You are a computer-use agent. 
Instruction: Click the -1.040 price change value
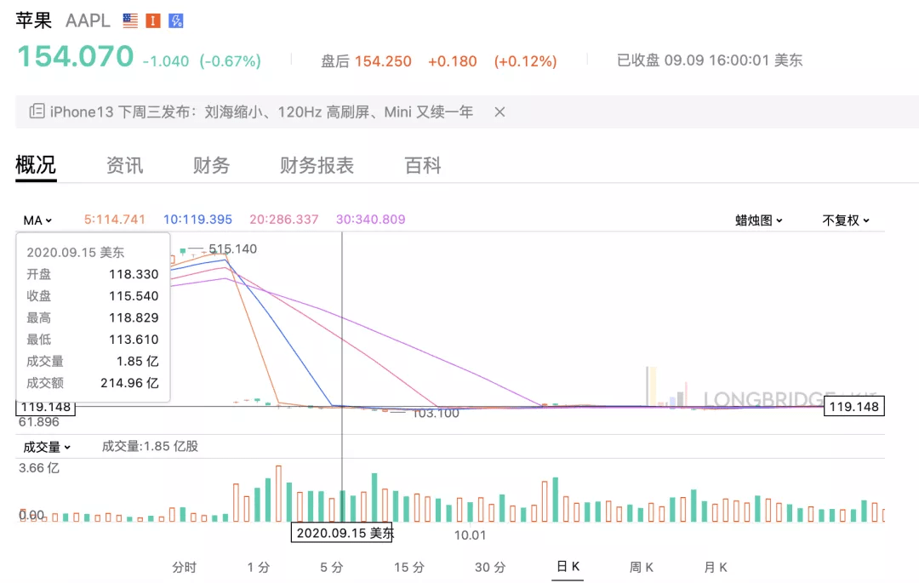click(x=166, y=61)
